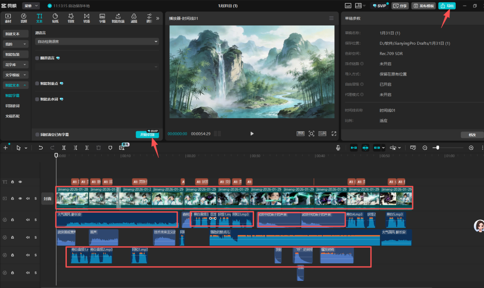Expand the 花字库 sidebar section
The image size is (484, 288).
(x=15, y=64)
